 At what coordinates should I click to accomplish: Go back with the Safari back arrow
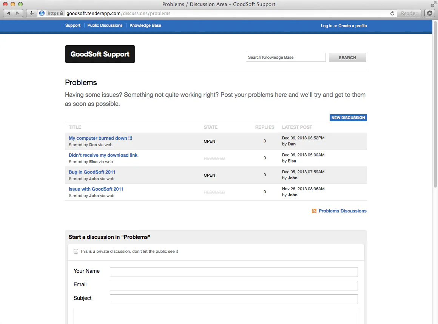(8, 13)
